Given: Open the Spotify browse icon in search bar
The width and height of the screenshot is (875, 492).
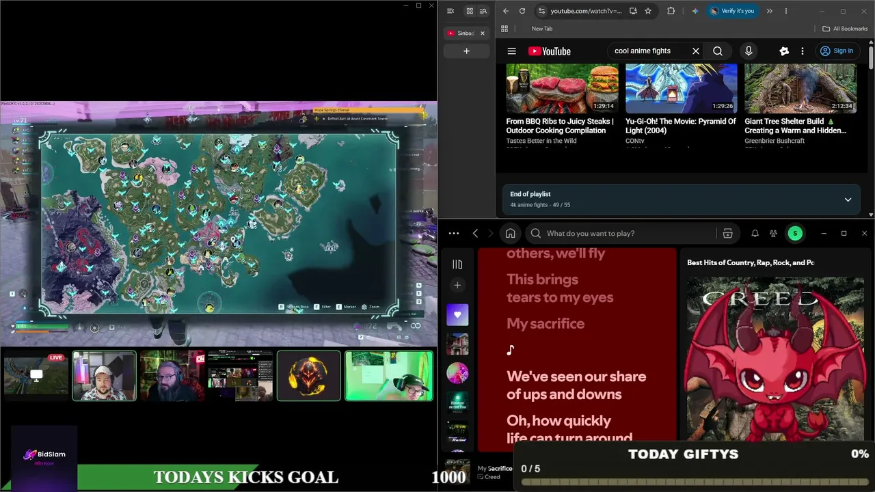Looking at the screenshot, I should (727, 234).
